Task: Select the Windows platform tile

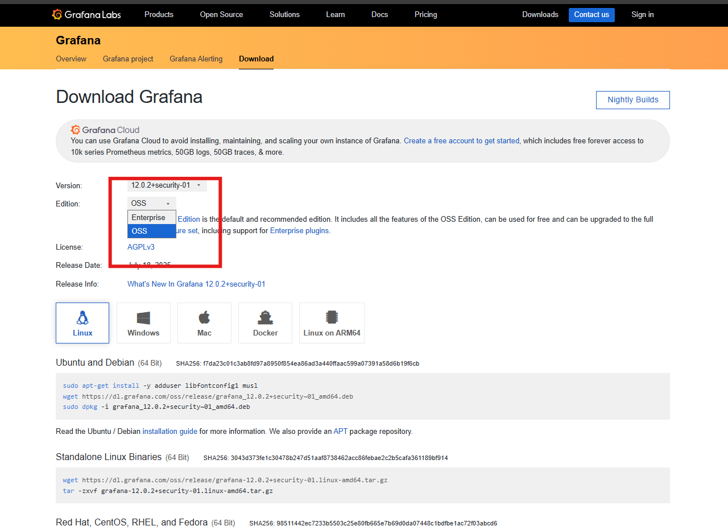Action: [143, 323]
